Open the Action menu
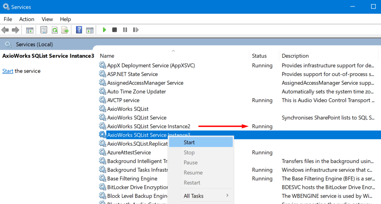This screenshot has width=381, height=204. [x=27, y=19]
